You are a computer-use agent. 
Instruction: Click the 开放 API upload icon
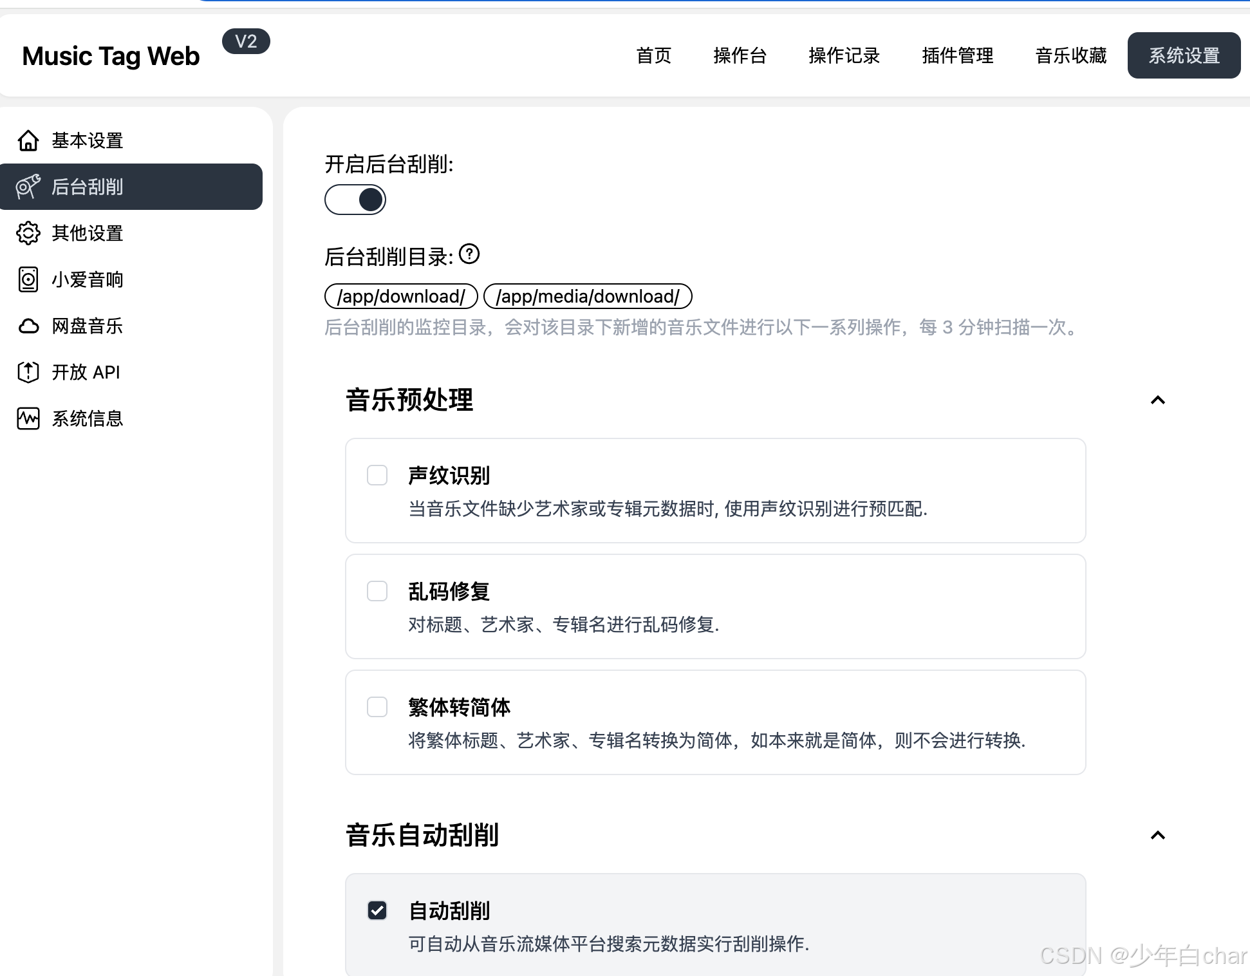click(x=28, y=372)
